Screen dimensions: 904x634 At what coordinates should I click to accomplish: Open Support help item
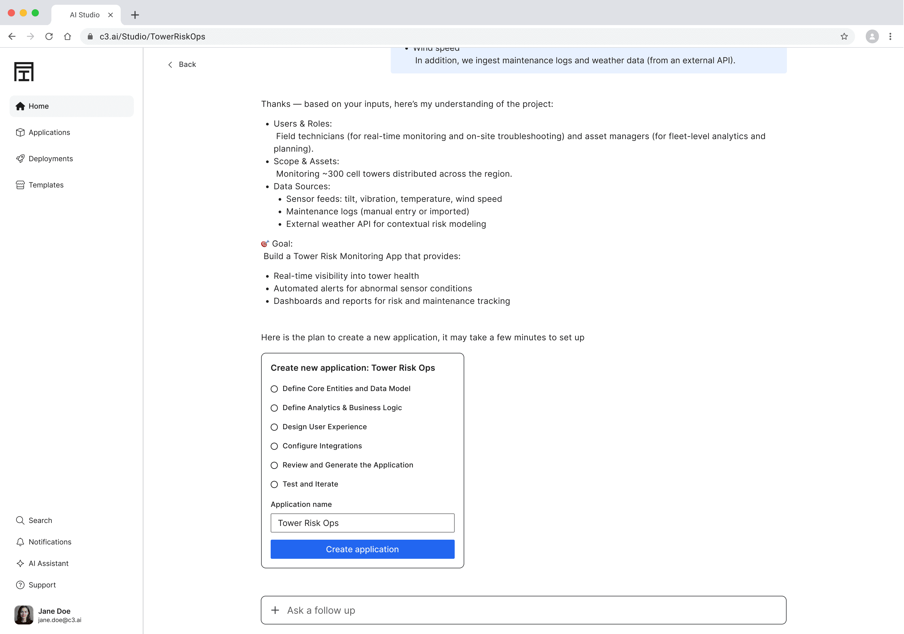[x=42, y=585]
